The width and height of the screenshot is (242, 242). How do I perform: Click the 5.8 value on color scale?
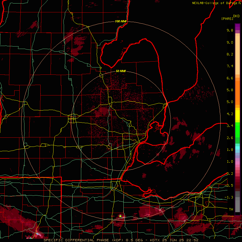(230, 90)
